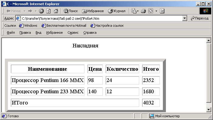Click the Windows logo throbber icon
This screenshot has height=120, width=213.
(x=205, y=11)
